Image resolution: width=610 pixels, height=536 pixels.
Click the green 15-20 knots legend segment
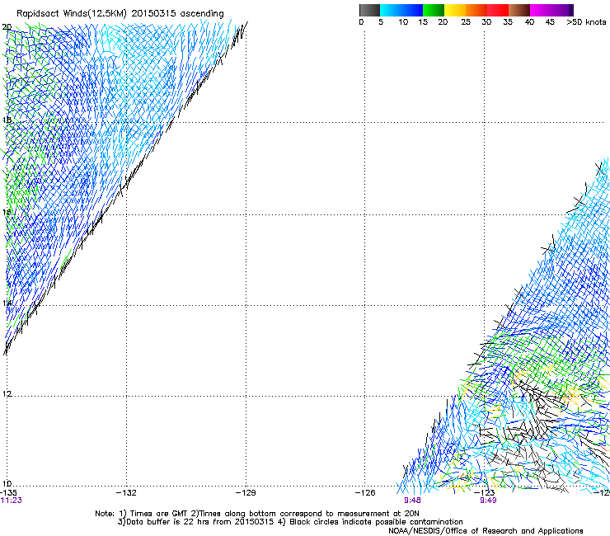pos(434,10)
